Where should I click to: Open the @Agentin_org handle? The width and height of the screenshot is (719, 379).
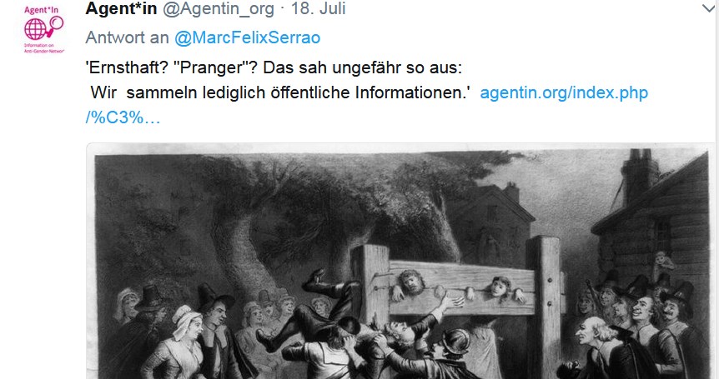(219, 8)
